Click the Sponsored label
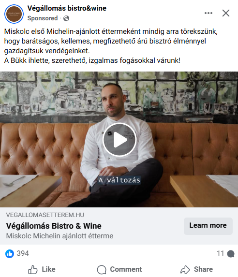238x277 pixels. coord(43,18)
